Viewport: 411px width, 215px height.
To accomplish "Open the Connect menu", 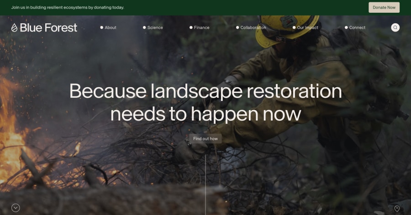I will [355, 27].
